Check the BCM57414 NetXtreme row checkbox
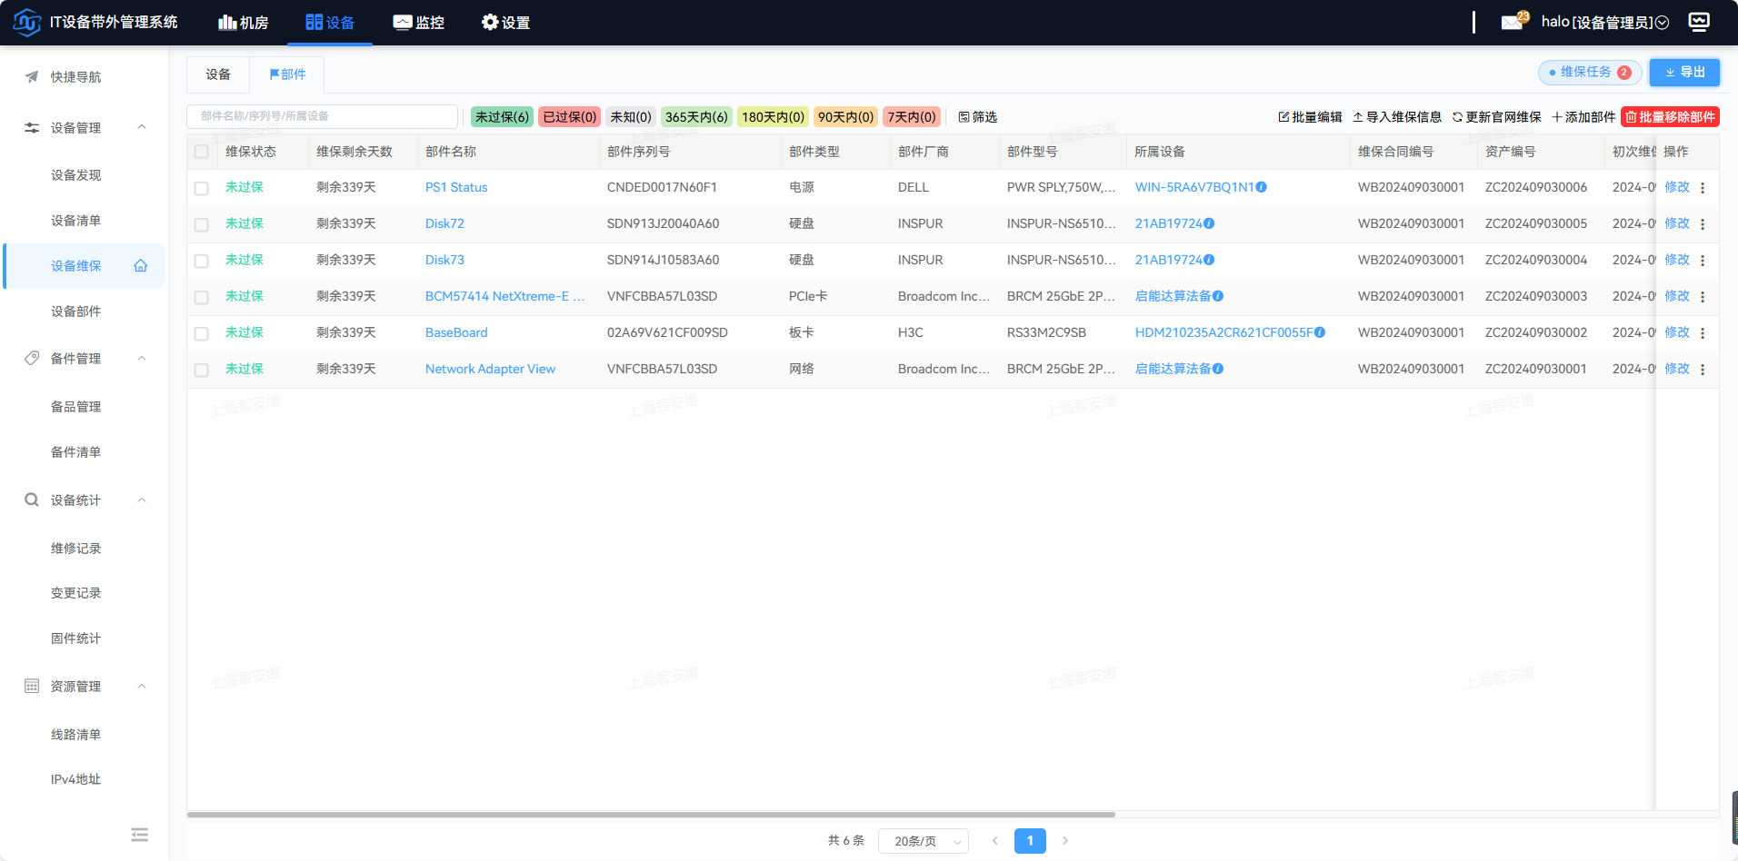This screenshot has width=1738, height=861. (x=202, y=297)
